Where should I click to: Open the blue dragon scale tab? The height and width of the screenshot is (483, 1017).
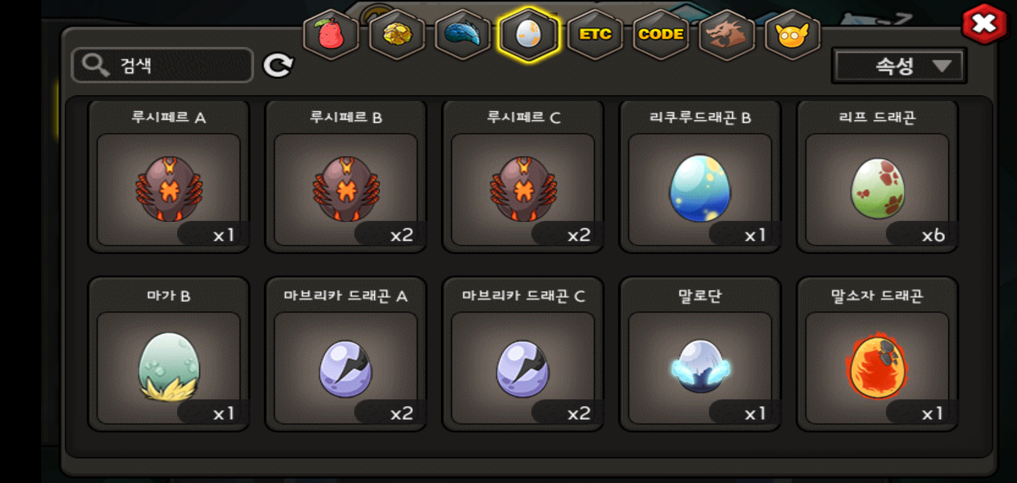coord(462,34)
